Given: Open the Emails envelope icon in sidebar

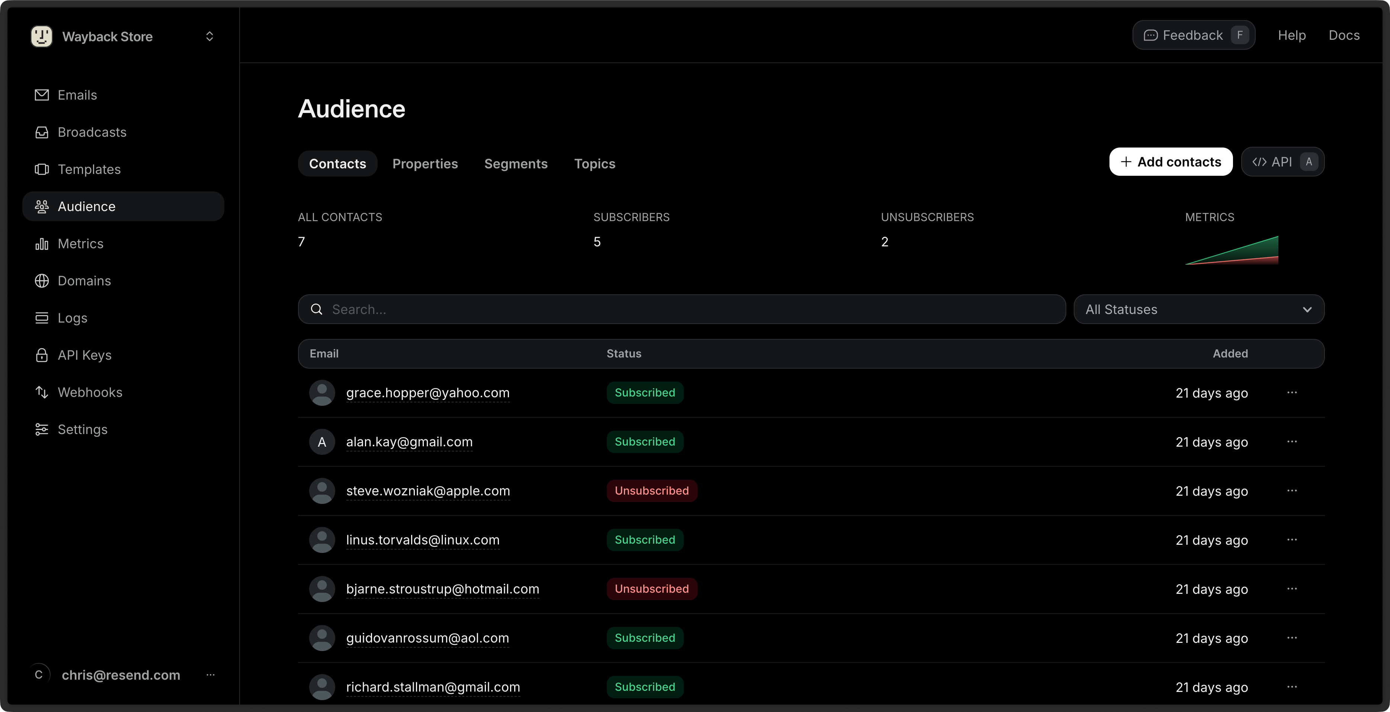Looking at the screenshot, I should pos(42,95).
